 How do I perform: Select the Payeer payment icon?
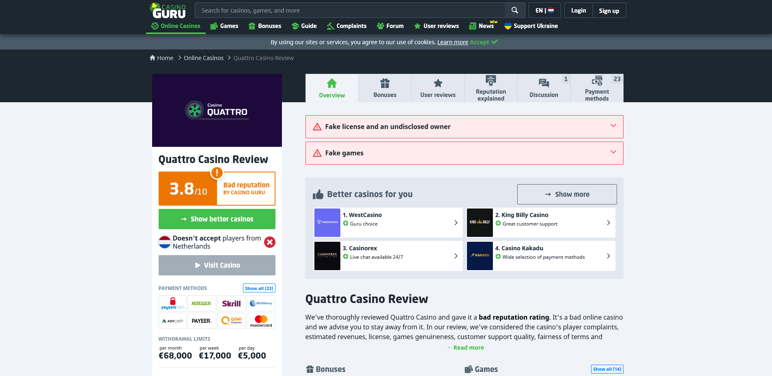pyautogui.click(x=202, y=321)
